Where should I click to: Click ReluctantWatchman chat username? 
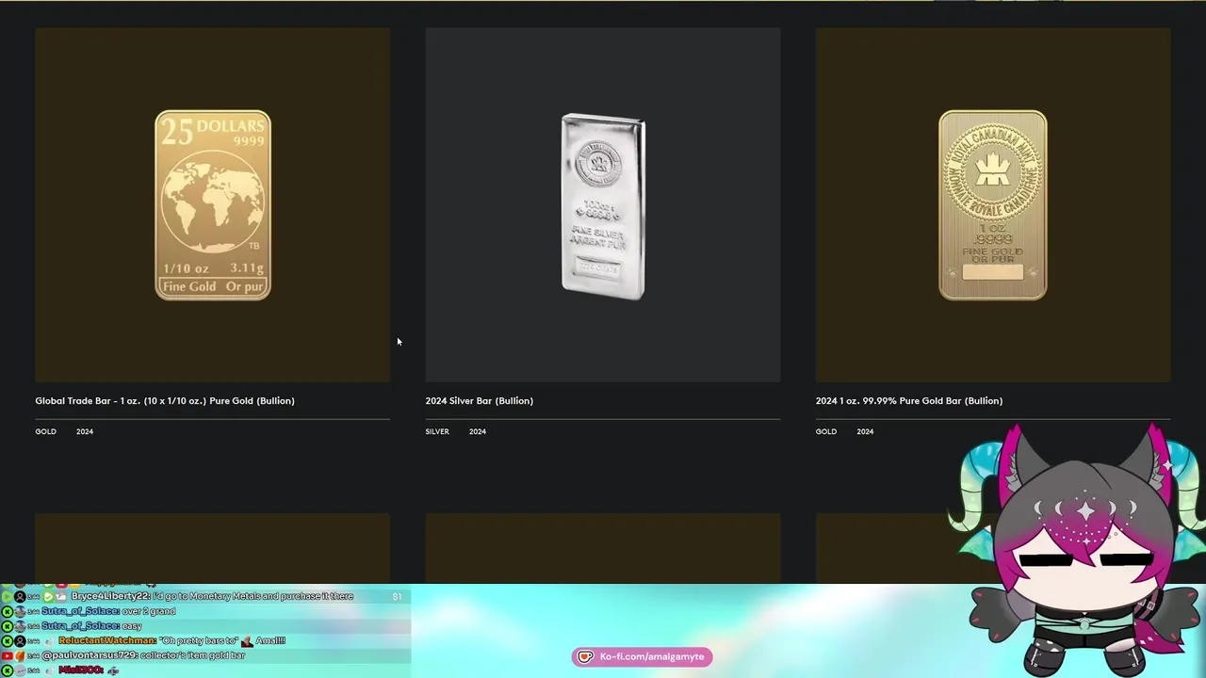click(106, 640)
